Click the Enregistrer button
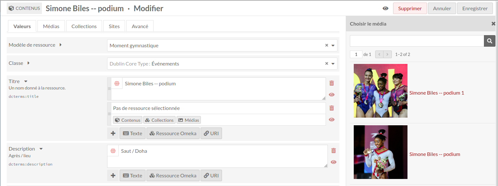Image resolution: width=498 pixels, height=186 pixels. click(475, 8)
